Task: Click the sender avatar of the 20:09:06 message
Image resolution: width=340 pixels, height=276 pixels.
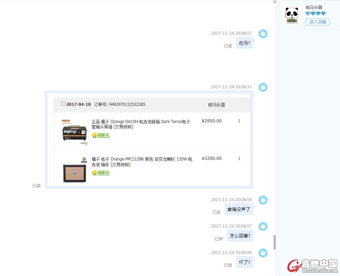Action: (x=263, y=253)
